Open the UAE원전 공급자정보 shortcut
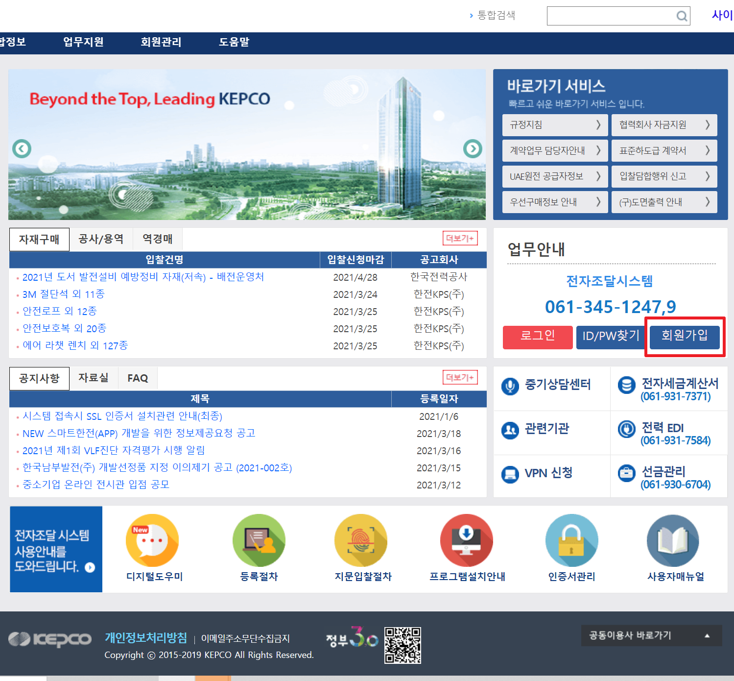734x681 pixels. pos(555,176)
